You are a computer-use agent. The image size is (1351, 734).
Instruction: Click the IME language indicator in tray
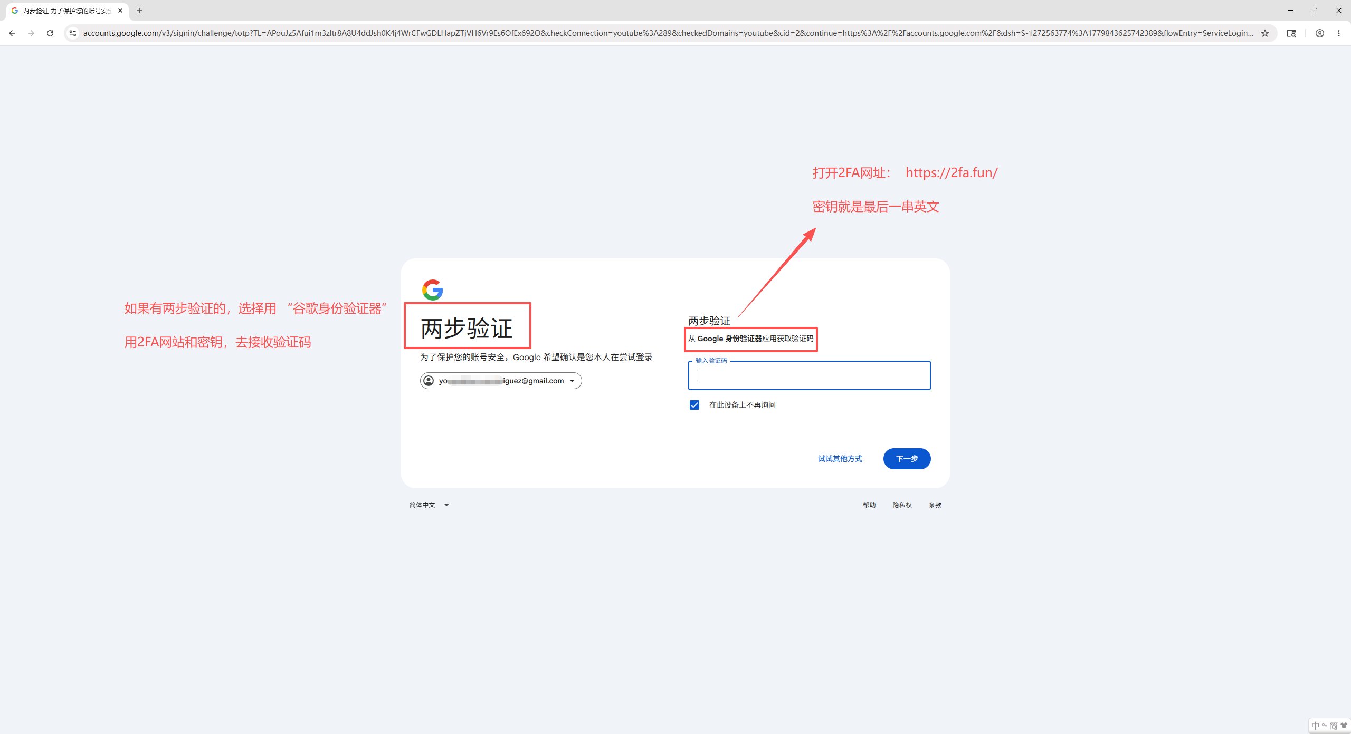click(1315, 726)
